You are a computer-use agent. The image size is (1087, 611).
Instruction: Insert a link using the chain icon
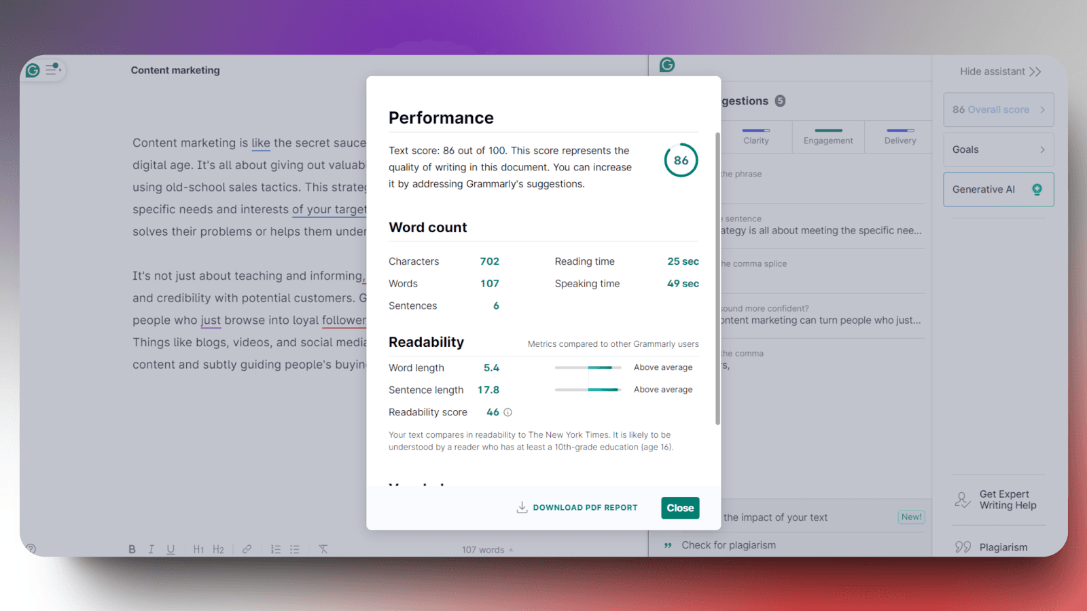247,549
